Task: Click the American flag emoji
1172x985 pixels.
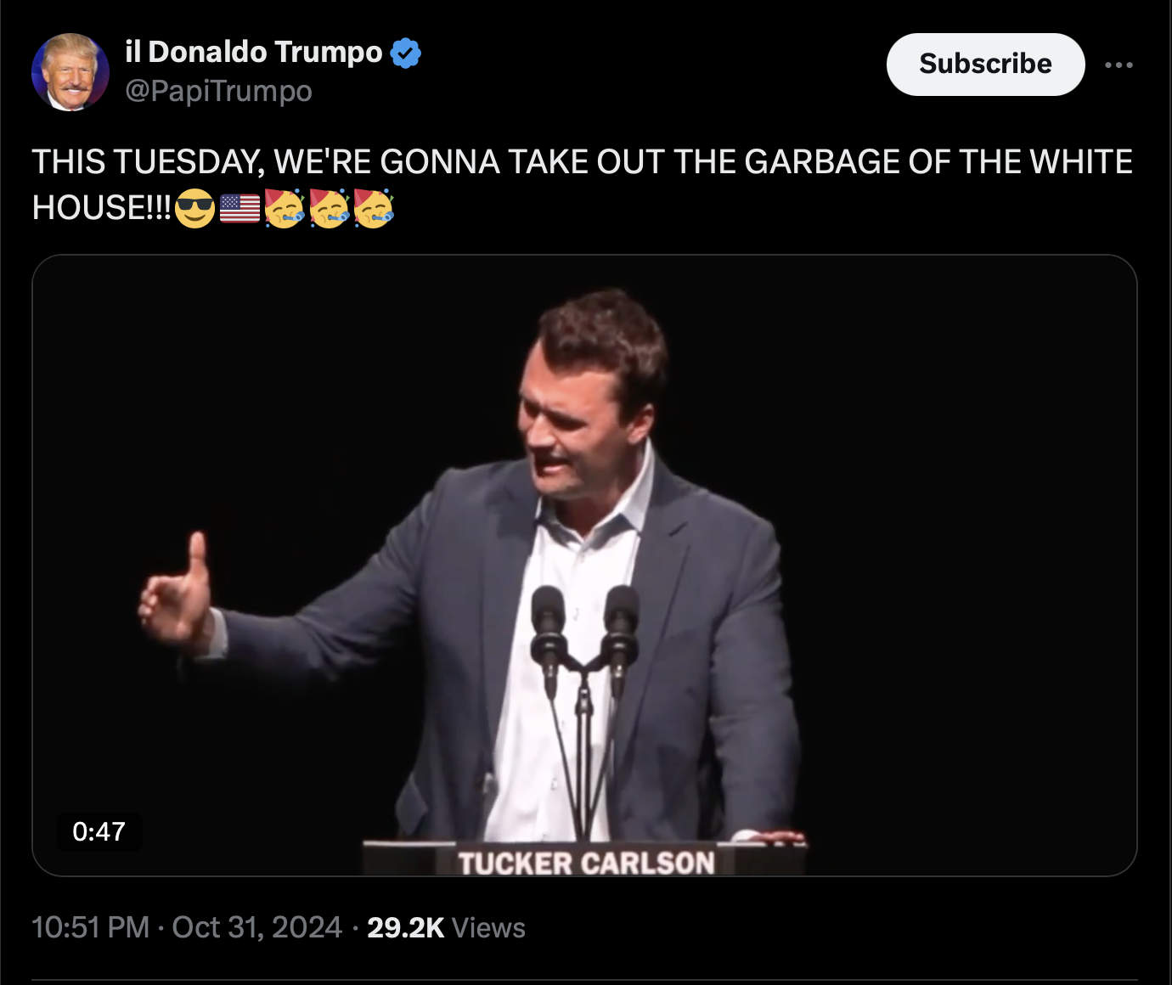Action: (x=239, y=208)
